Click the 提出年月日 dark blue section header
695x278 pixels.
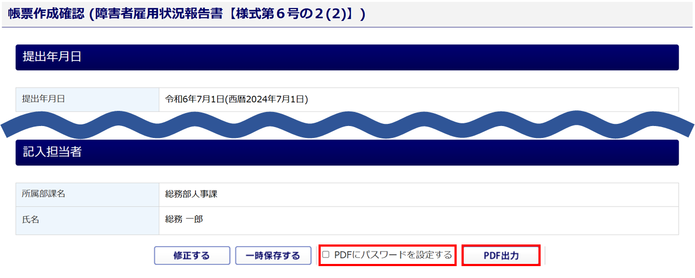[347, 57]
